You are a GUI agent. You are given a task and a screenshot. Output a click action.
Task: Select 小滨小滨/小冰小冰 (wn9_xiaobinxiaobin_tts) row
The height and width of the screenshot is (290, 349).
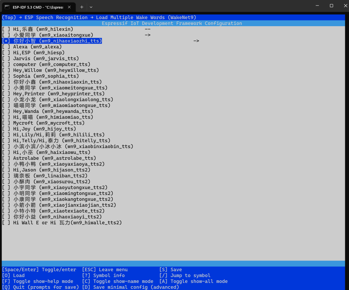(x=68, y=146)
